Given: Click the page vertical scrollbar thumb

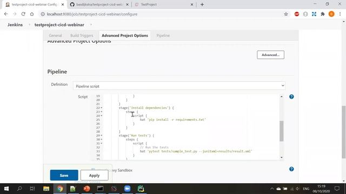Looking at the screenshot, I should [x=344, y=132].
